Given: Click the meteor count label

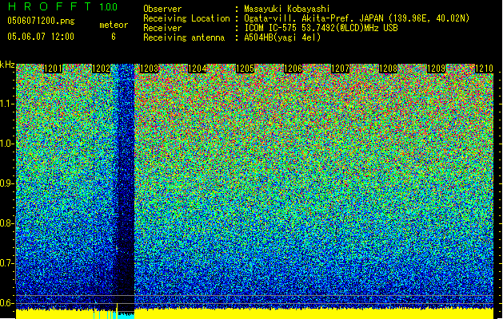Looking at the screenshot, I should pyautogui.click(x=114, y=25).
